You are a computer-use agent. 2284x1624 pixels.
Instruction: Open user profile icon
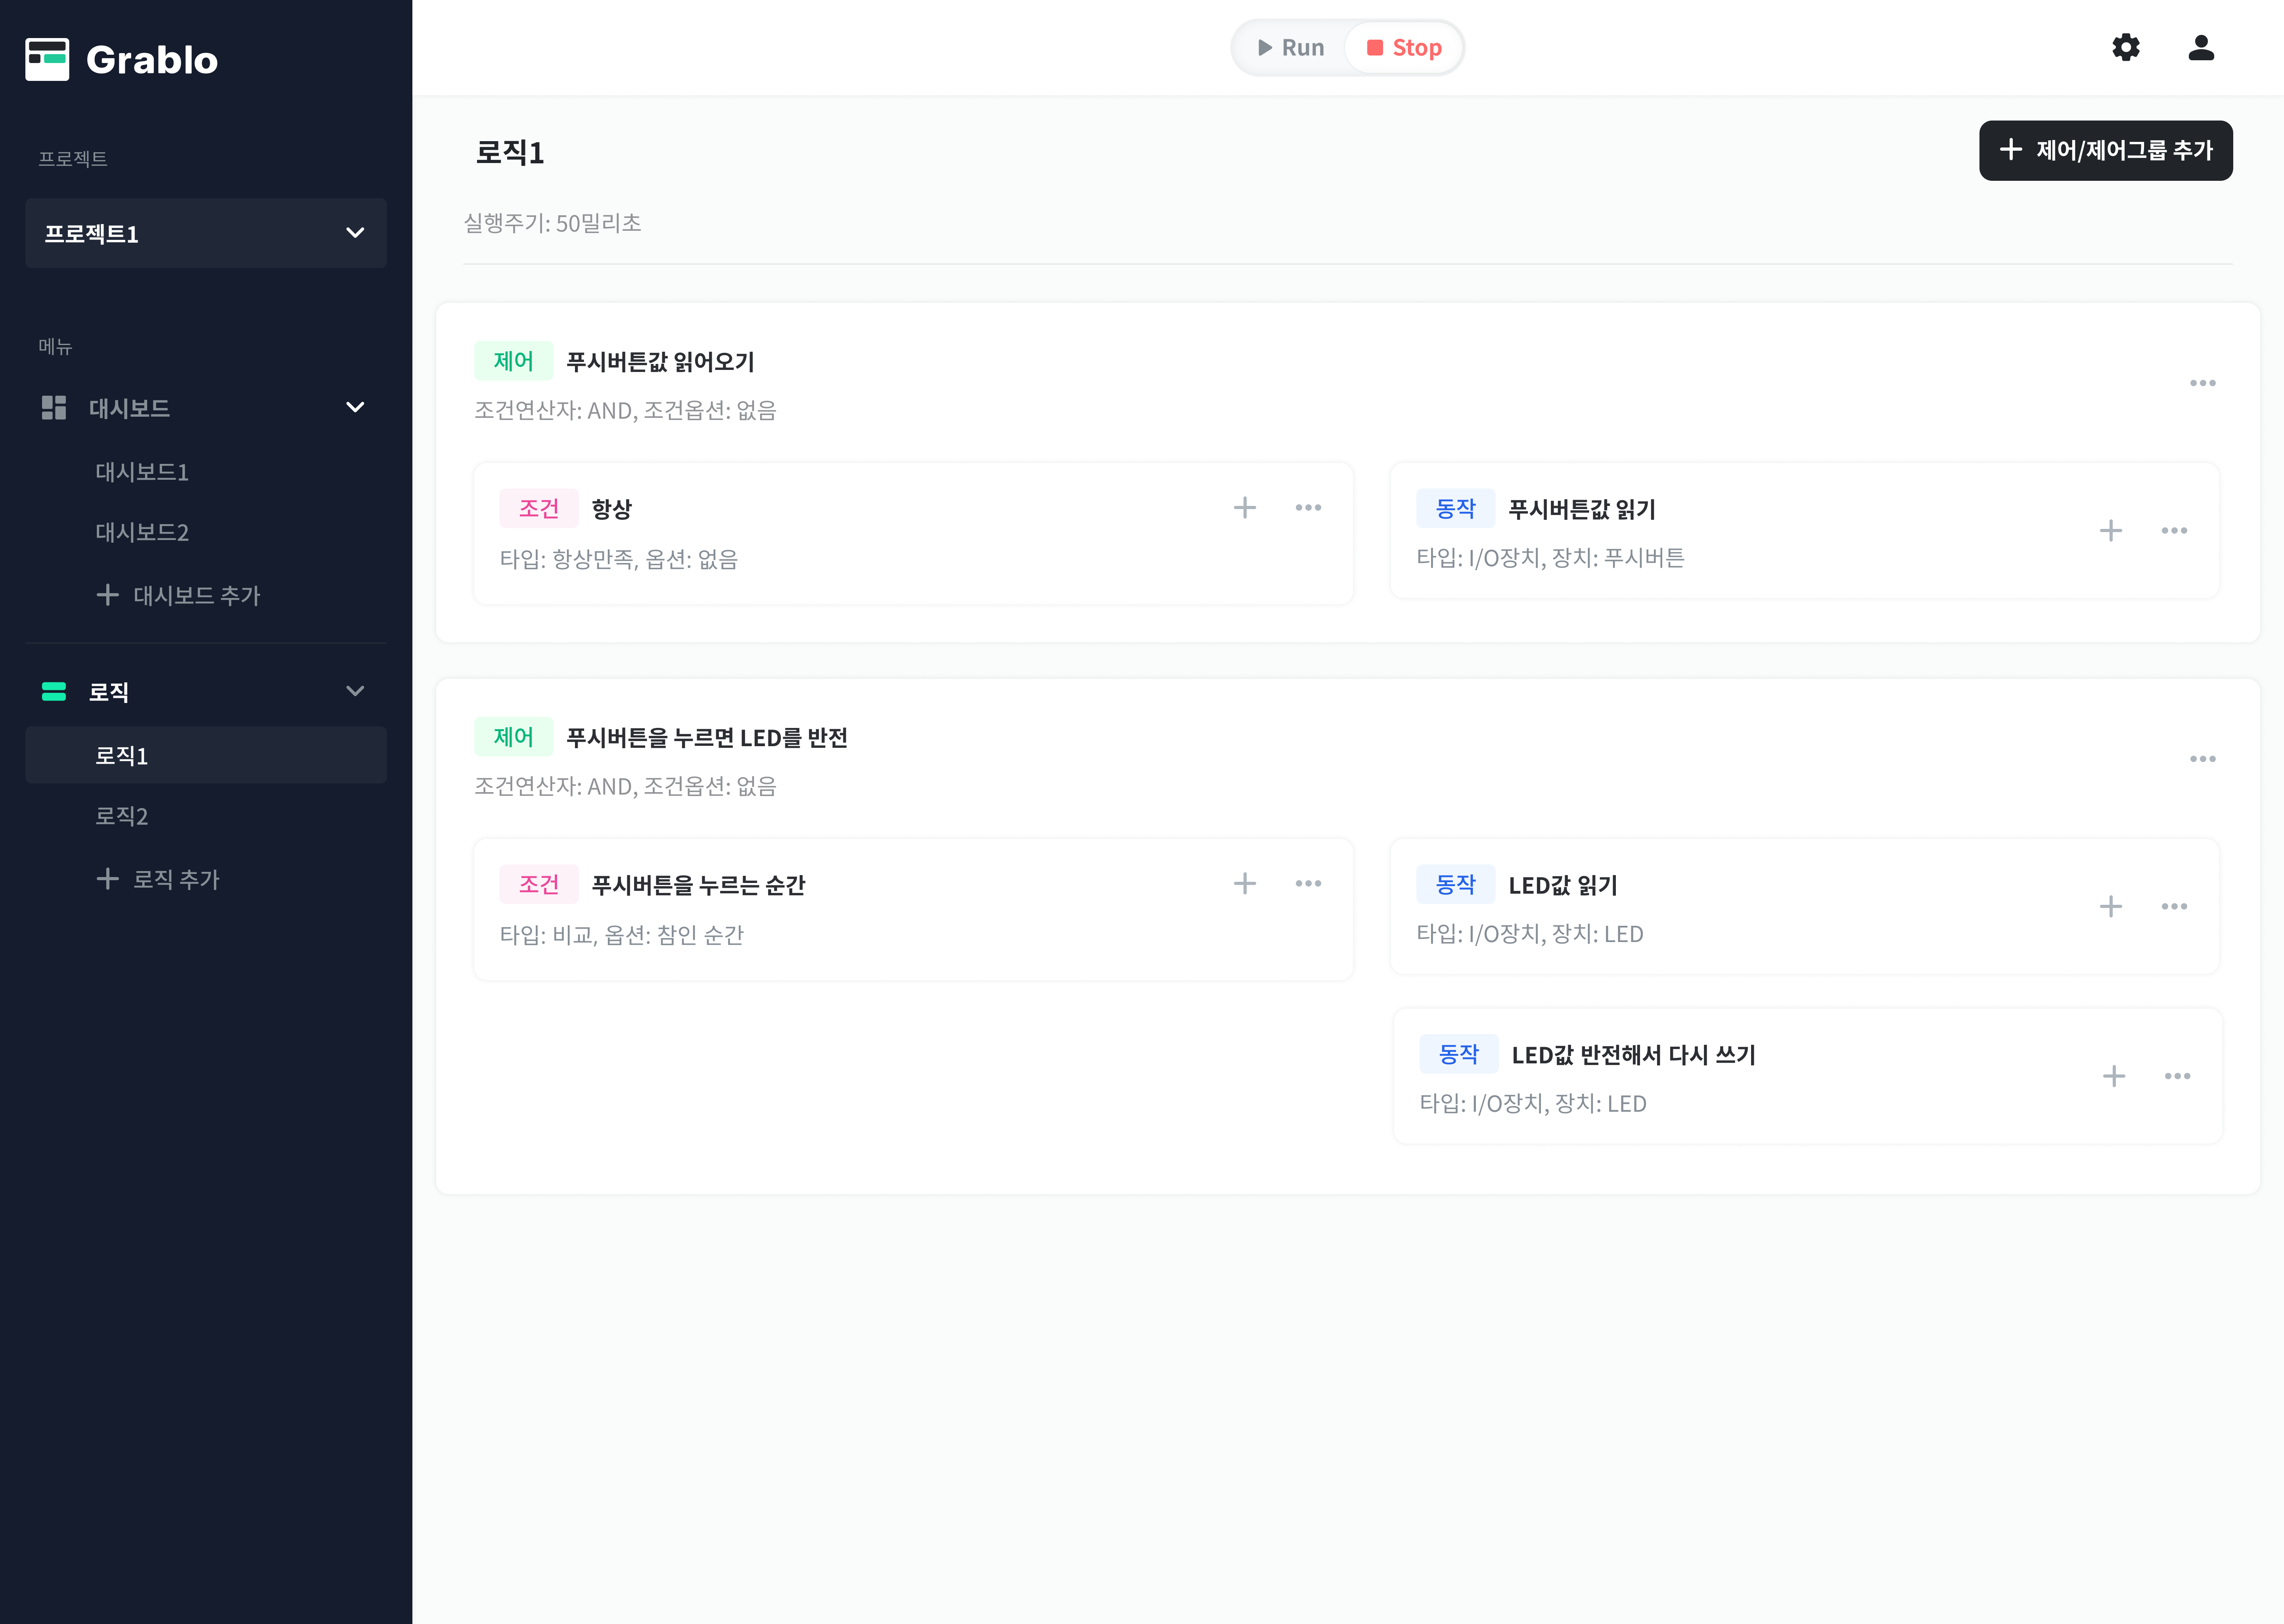click(2201, 47)
